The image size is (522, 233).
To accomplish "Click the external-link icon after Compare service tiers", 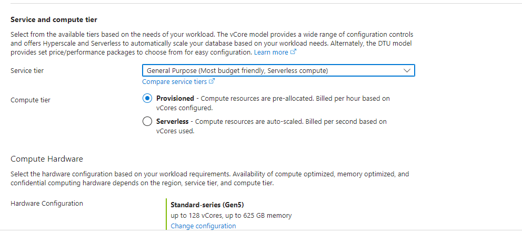I will 212,82.
